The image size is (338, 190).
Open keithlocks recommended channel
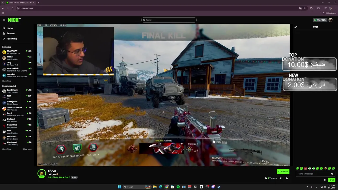pyautogui.click(x=17, y=137)
